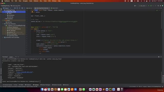Image resolution: width=164 pixels, height=92 pixels.
Task: Open the deta.dev endpoint link in terminal
Action: (25, 72)
